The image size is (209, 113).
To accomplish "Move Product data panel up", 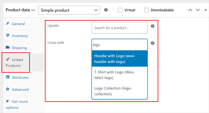I will (x=190, y=10).
